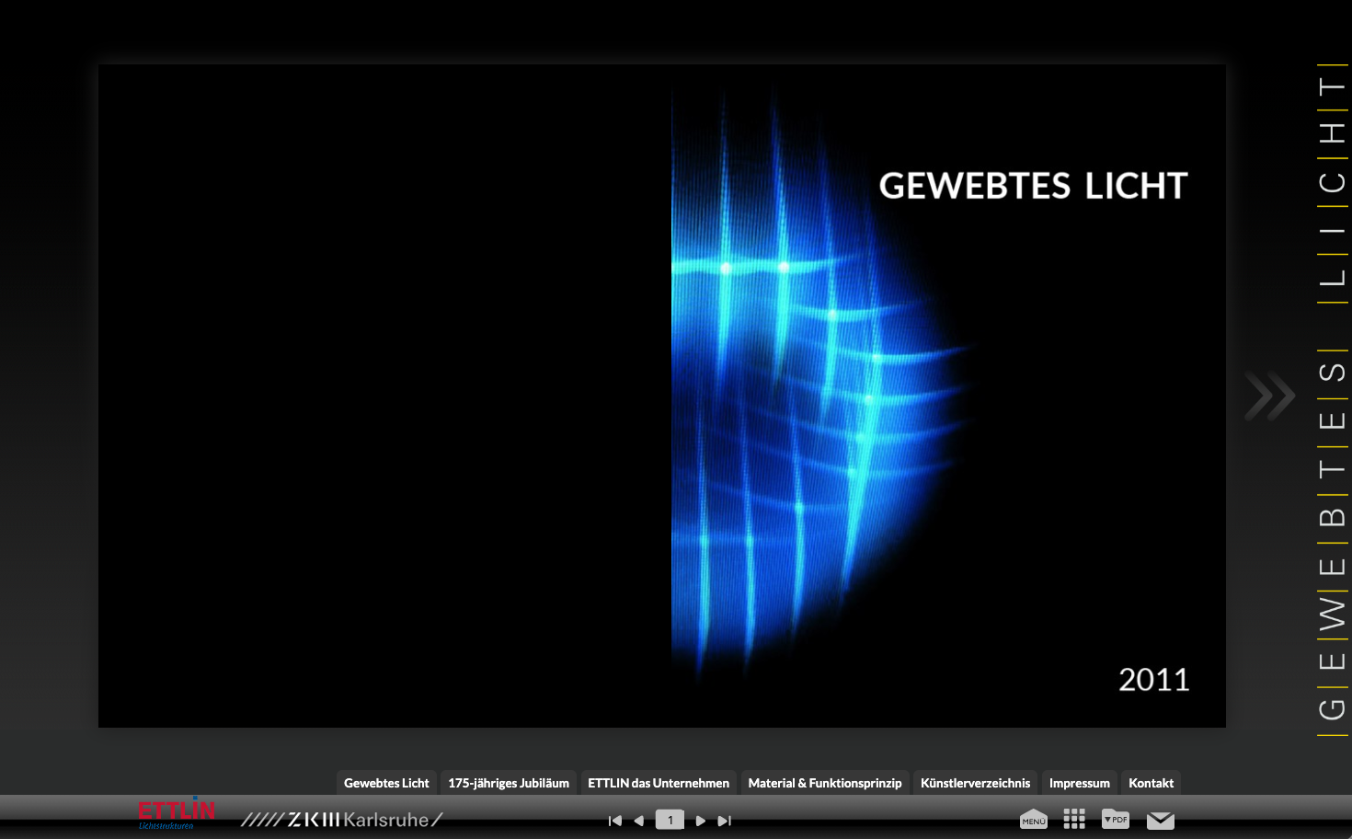Viewport: 1352px width, 839px height.
Task: Click the ZKM Karlsruhe logo
Action: 341,819
